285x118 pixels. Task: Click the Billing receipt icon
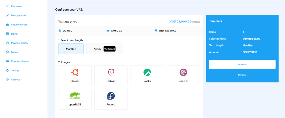pos(8,34)
